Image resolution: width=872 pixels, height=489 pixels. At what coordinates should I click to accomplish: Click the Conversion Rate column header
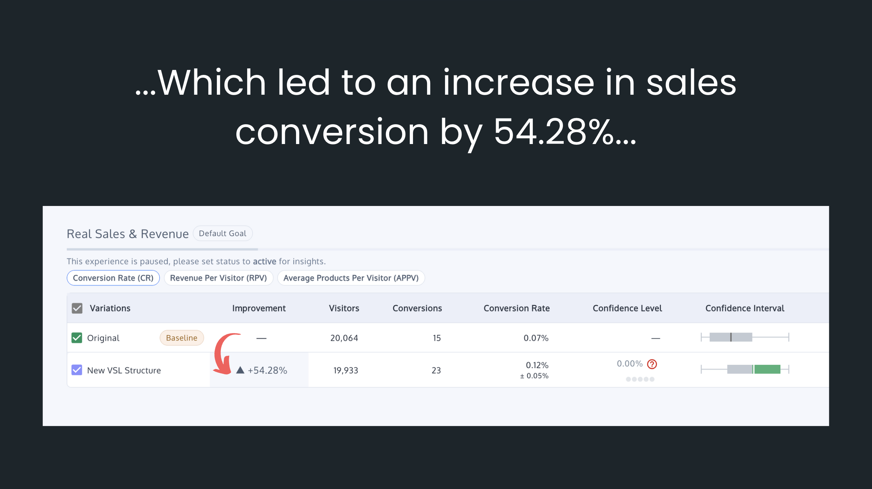click(517, 308)
